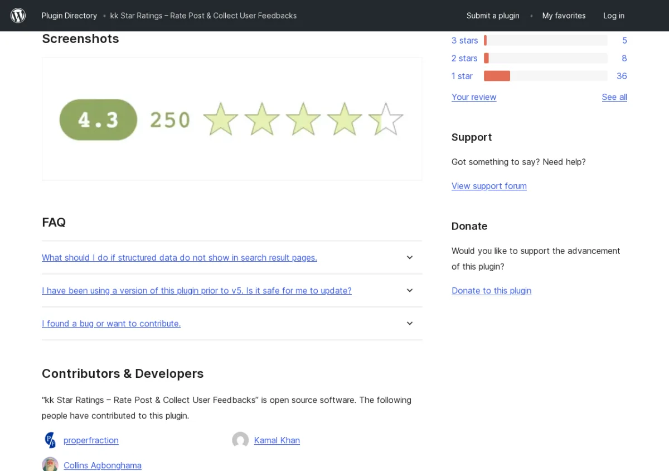669x471 pixels.
Task: Expand the found-a-bug FAQ chevron
Action: point(410,323)
